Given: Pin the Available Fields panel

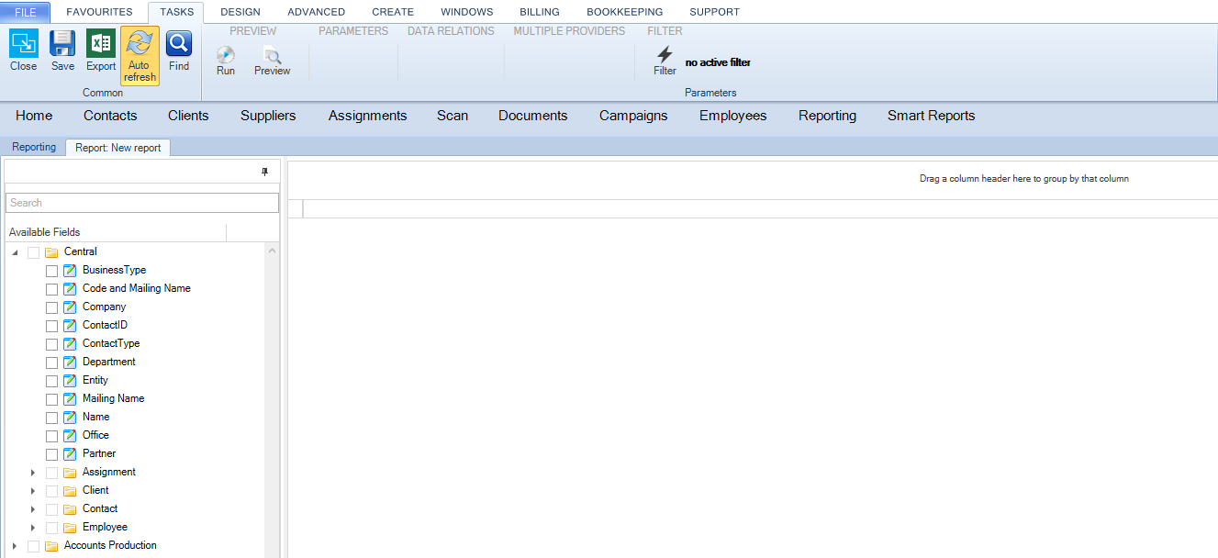Looking at the screenshot, I should (x=265, y=172).
